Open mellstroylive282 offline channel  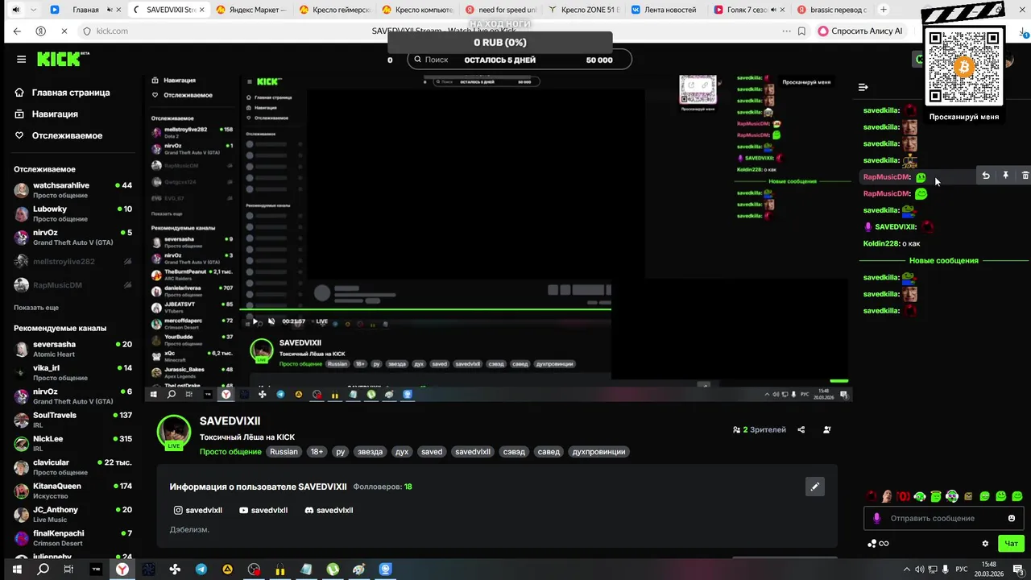72,262
